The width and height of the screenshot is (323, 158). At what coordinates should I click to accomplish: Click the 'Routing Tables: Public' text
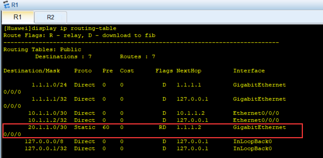click(x=42, y=49)
